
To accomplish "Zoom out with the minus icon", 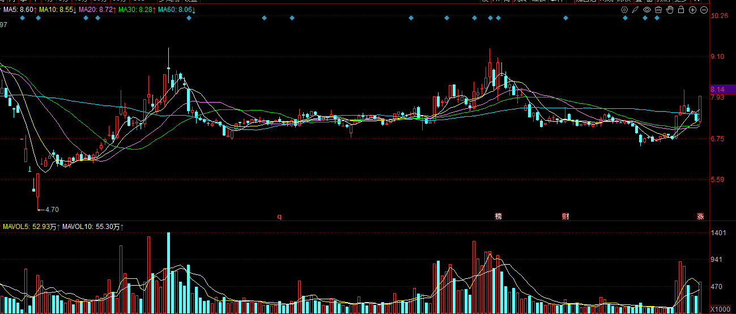I will [704, 10].
